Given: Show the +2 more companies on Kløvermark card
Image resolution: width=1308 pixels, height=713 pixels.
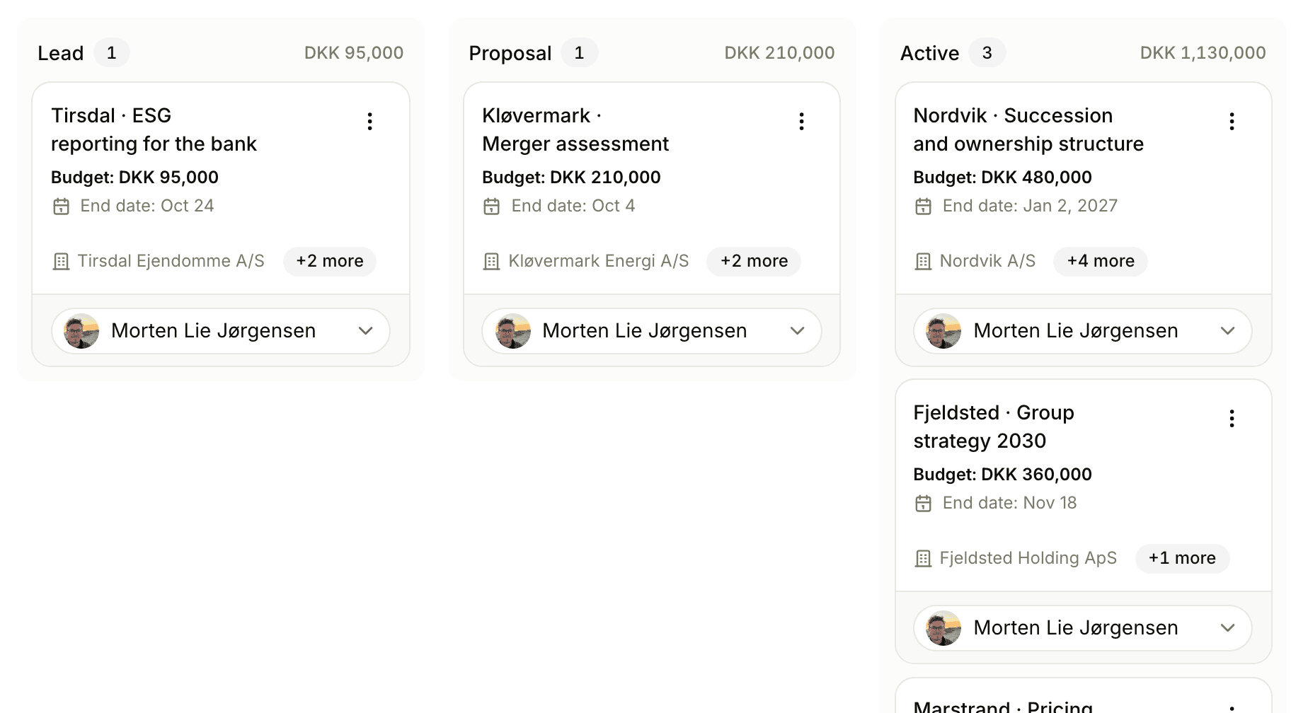Looking at the screenshot, I should click(754, 262).
